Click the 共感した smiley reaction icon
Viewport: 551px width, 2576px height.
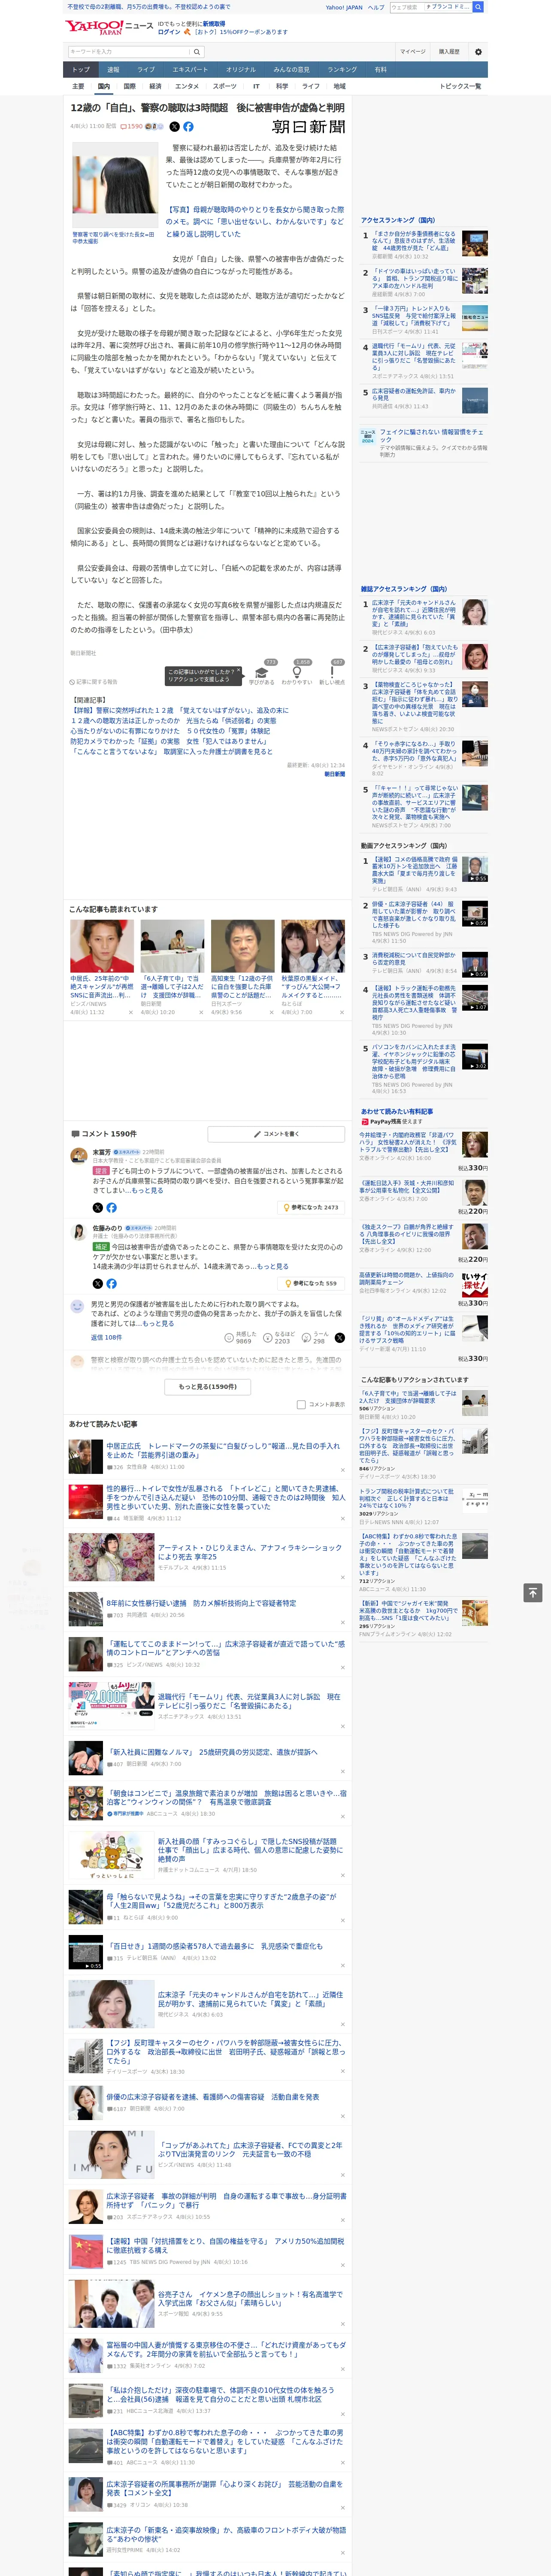tap(229, 1337)
